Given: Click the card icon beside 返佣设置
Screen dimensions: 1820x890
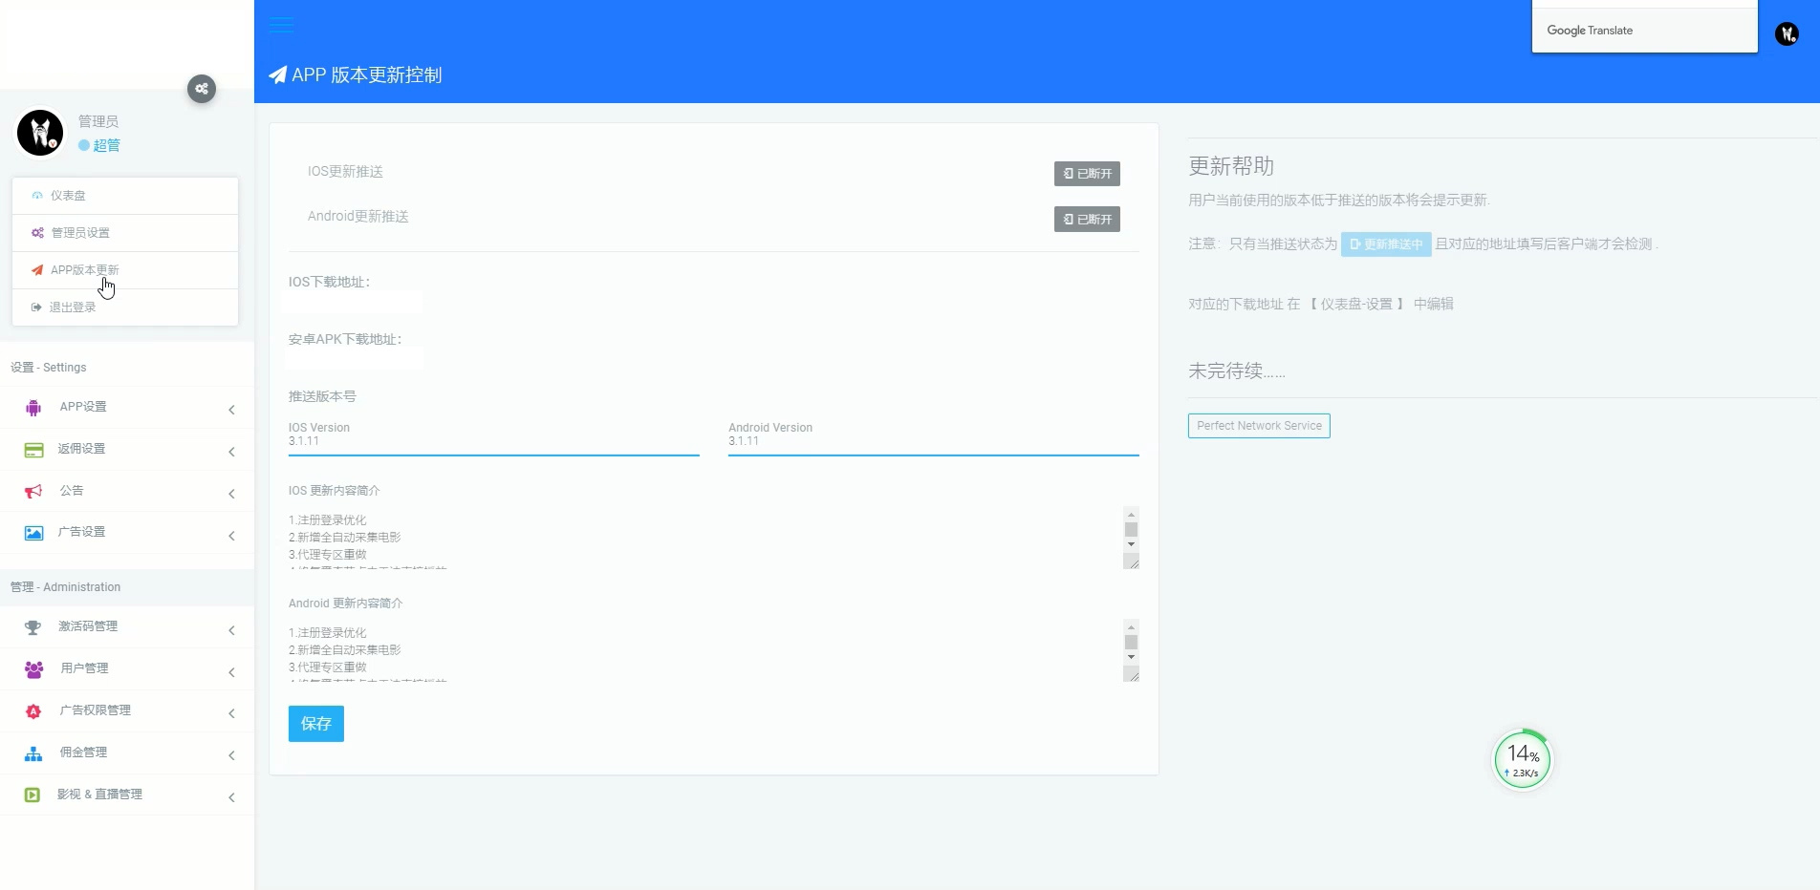Looking at the screenshot, I should pos(33,450).
